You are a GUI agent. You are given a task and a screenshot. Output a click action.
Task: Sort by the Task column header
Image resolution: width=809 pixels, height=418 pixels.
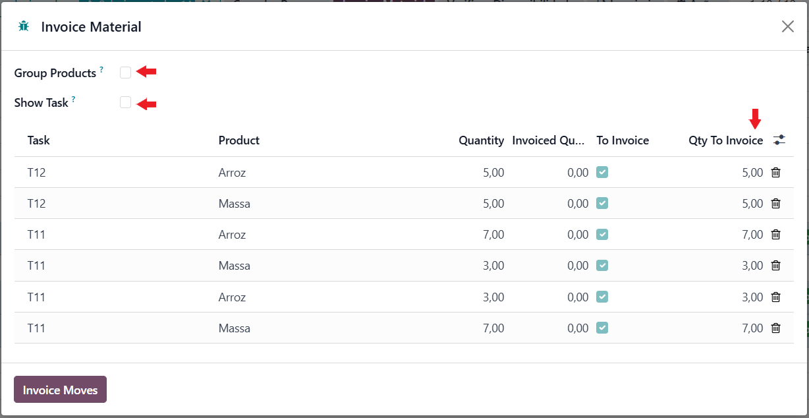[39, 140]
